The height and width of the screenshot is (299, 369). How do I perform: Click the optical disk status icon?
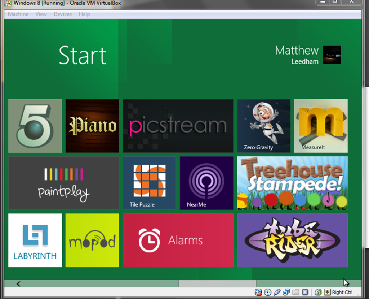click(267, 292)
